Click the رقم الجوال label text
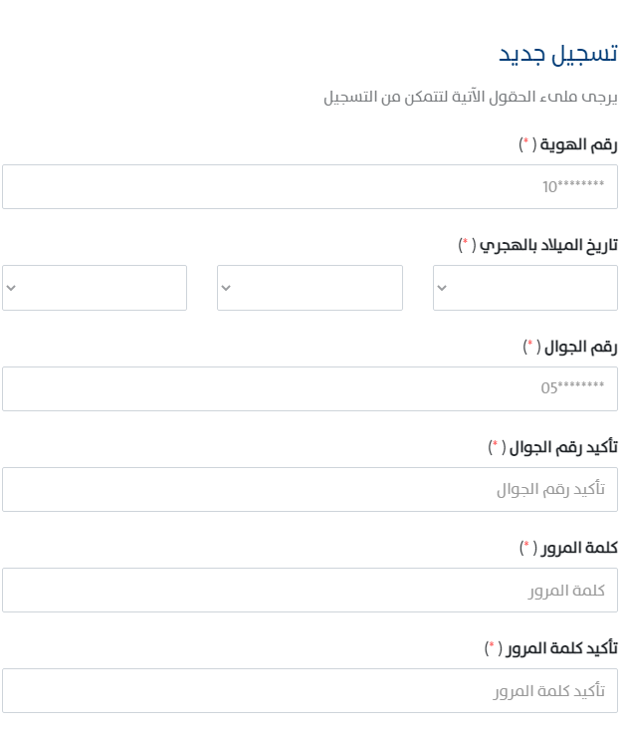625x729 pixels. 581,347
